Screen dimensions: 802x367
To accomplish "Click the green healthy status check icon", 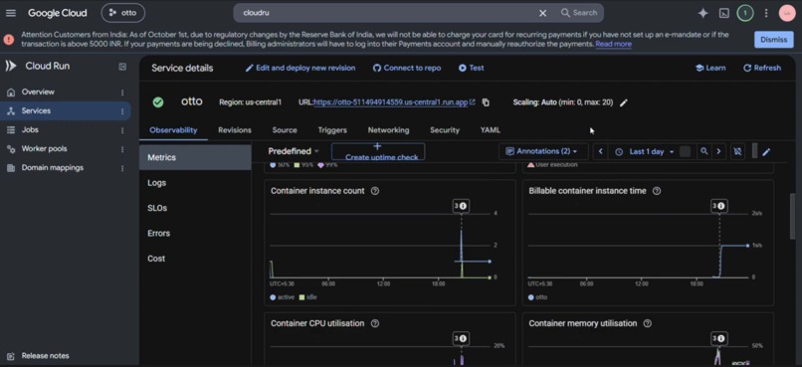I will coord(158,102).
